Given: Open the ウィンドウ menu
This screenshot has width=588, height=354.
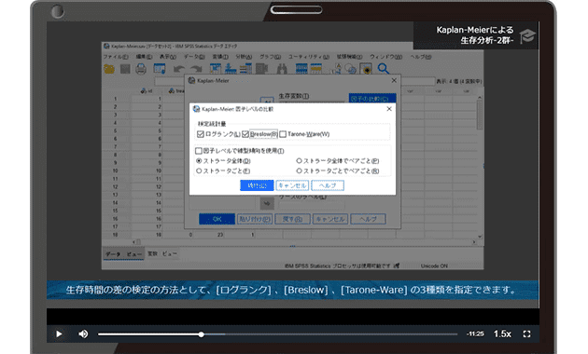Looking at the screenshot, I should [386, 57].
